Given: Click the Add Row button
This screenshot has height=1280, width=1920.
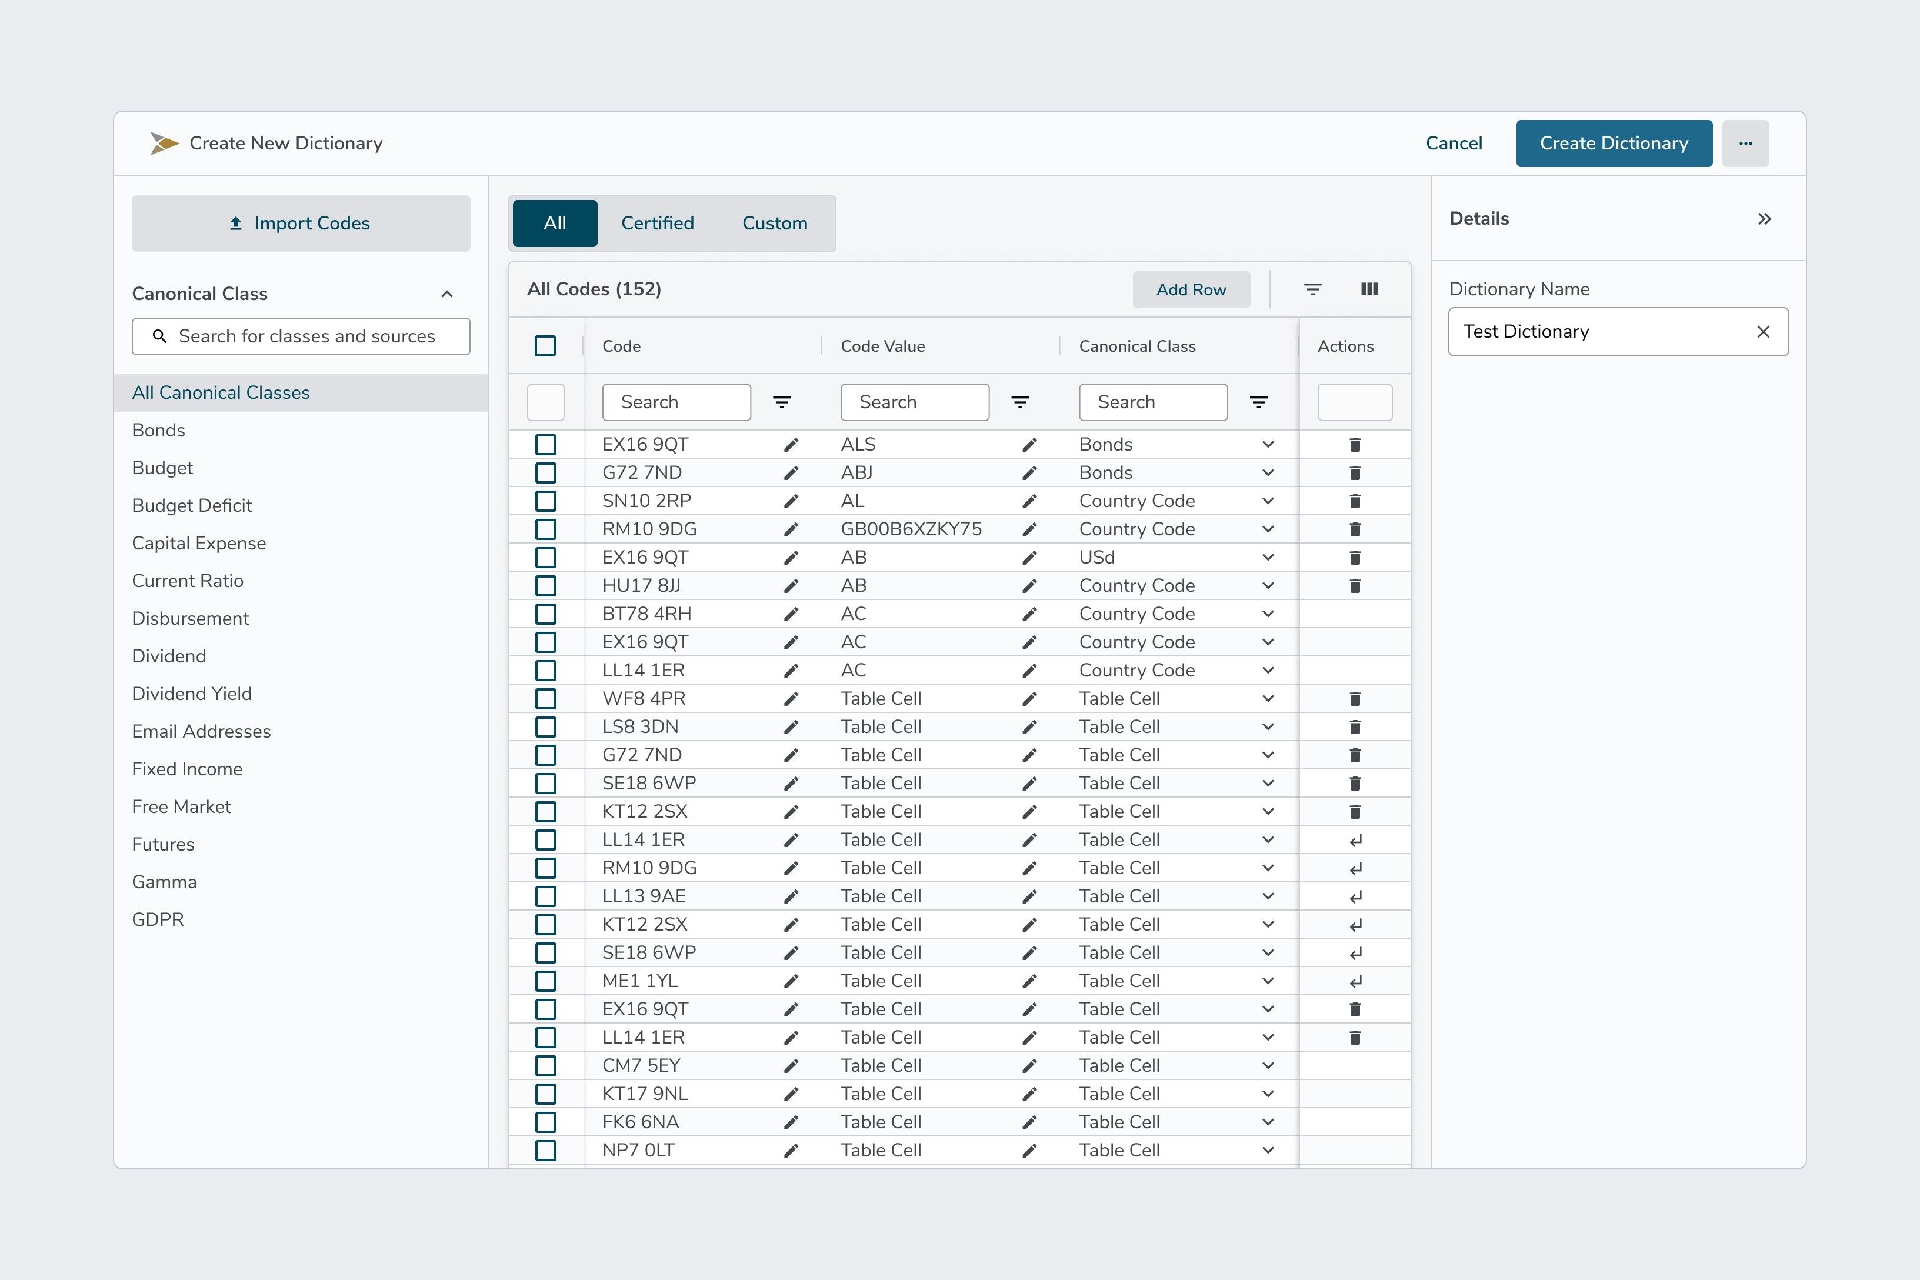Looking at the screenshot, I should point(1191,290).
